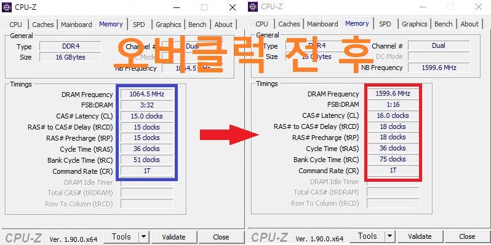Click Ver. 1.90.0.x64 text in right window
The width and height of the screenshot is (491, 245).
pyautogui.click(x=319, y=239)
